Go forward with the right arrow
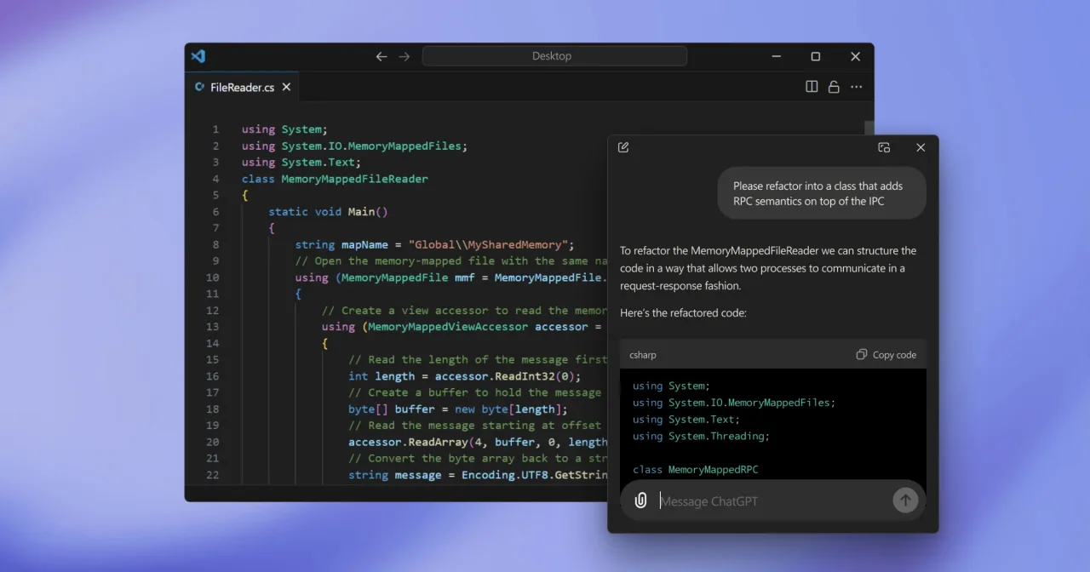Screen dimensions: 1090x572 (404, 56)
